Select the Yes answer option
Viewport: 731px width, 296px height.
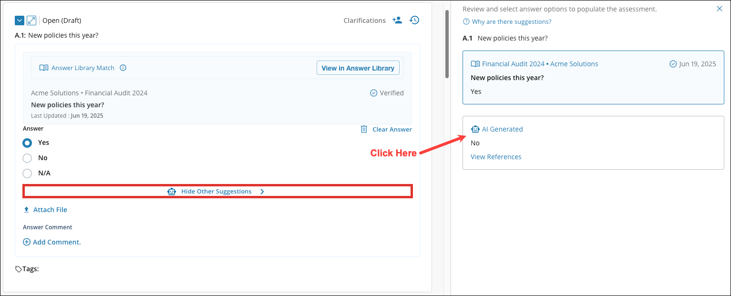(27, 143)
